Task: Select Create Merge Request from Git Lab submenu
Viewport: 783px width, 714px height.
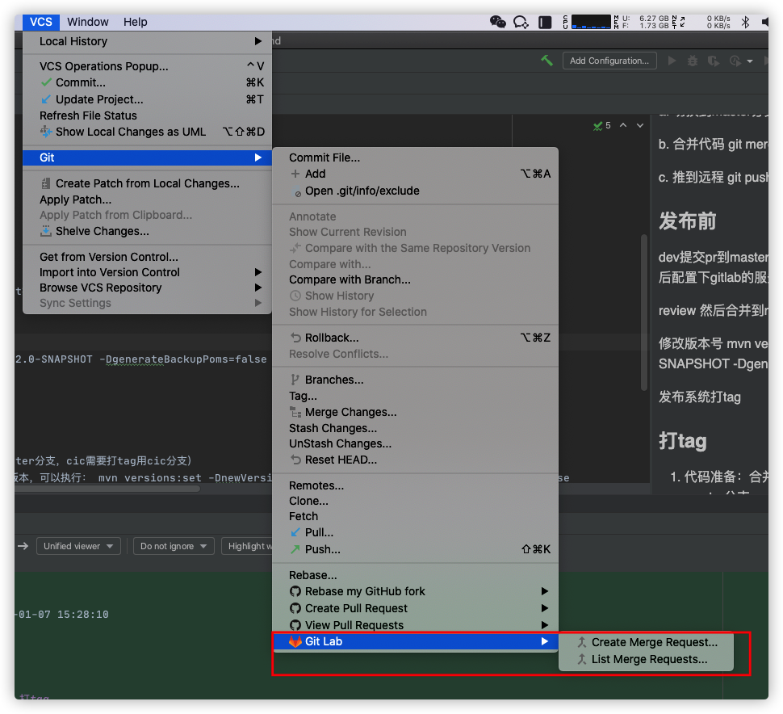Action: point(654,642)
